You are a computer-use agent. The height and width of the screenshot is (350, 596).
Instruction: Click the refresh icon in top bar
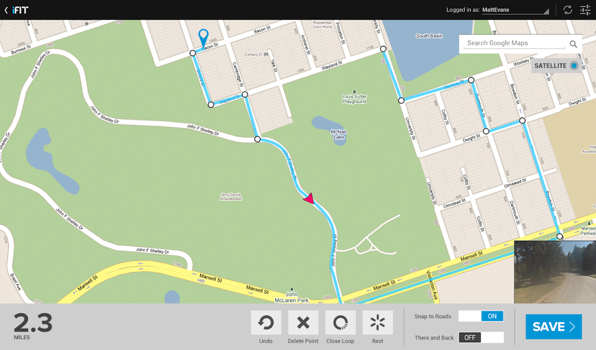click(x=568, y=10)
